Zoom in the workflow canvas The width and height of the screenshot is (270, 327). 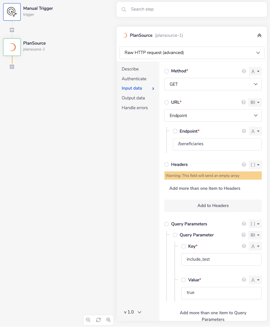(x=109, y=320)
